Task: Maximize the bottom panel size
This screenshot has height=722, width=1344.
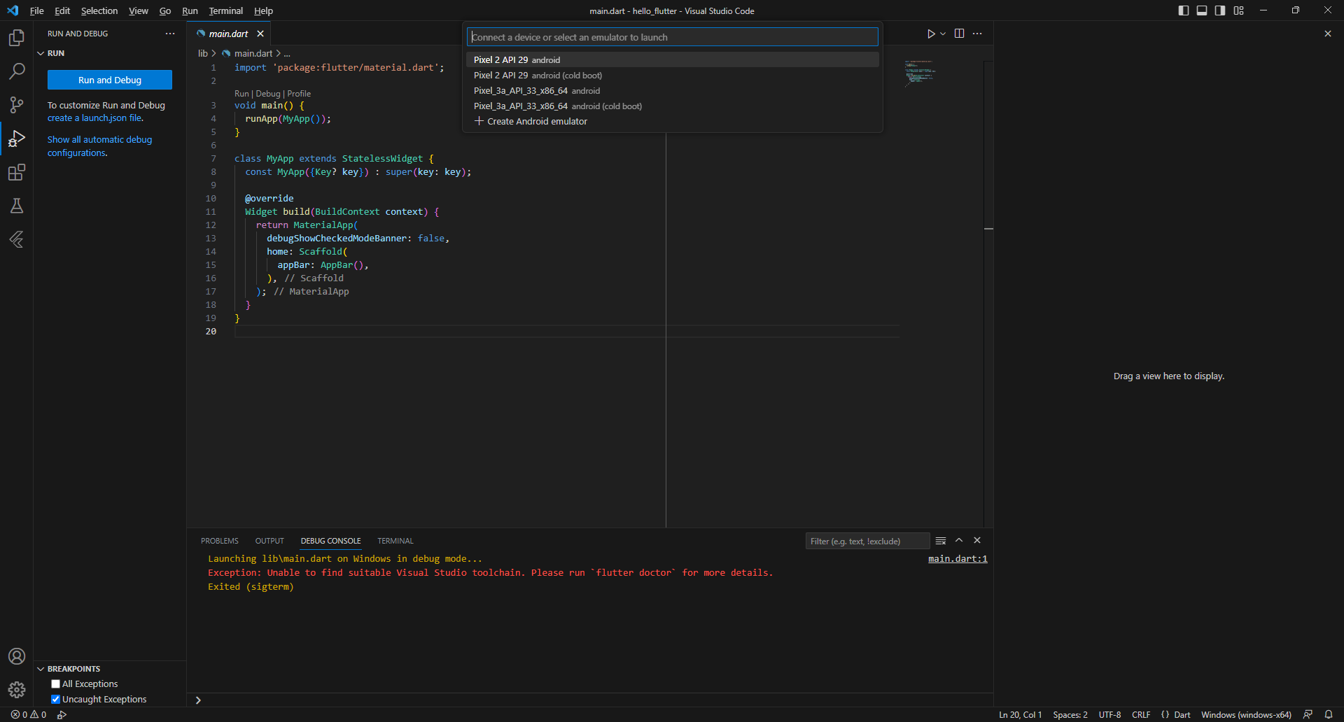Action: pyautogui.click(x=959, y=541)
